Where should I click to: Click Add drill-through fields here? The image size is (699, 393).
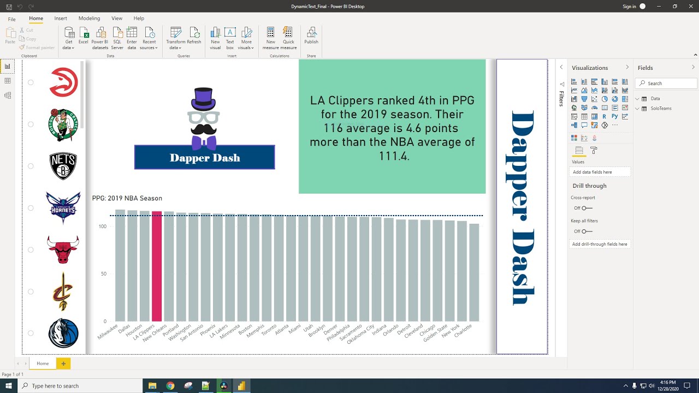click(600, 244)
